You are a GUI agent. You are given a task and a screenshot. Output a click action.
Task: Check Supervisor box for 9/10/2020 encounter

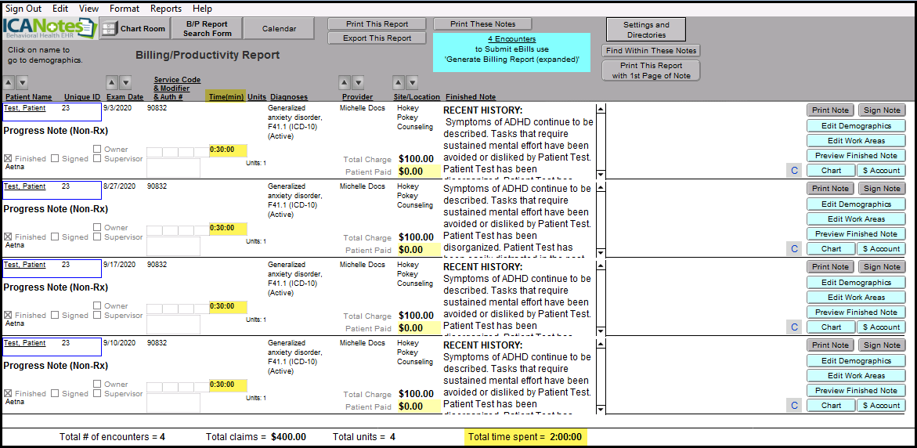97,394
